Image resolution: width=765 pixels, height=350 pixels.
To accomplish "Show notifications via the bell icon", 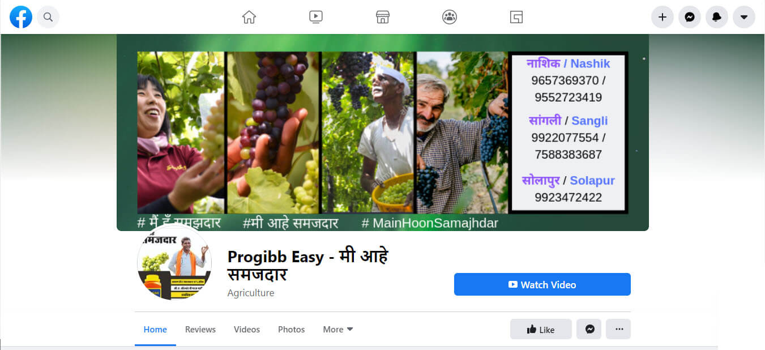I will coord(717,17).
